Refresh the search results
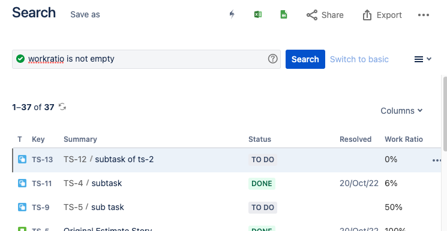Screen dimensions: 447x231 62,107
